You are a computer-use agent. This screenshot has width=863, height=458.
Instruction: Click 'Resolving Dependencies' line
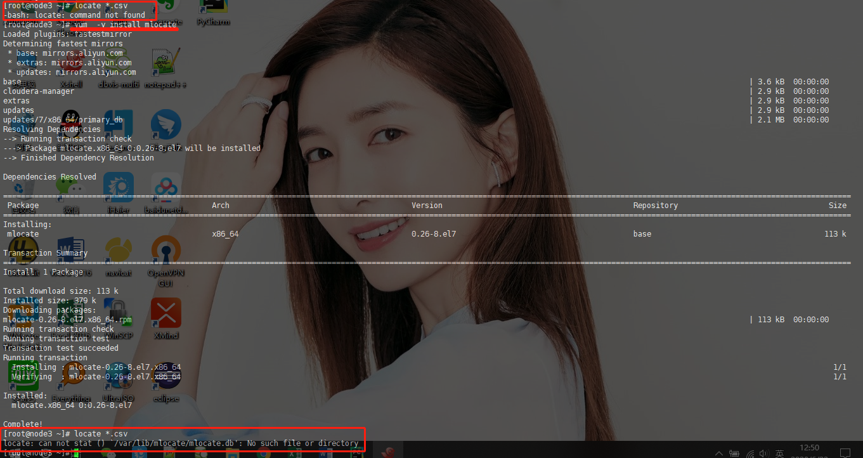[52, 129]
